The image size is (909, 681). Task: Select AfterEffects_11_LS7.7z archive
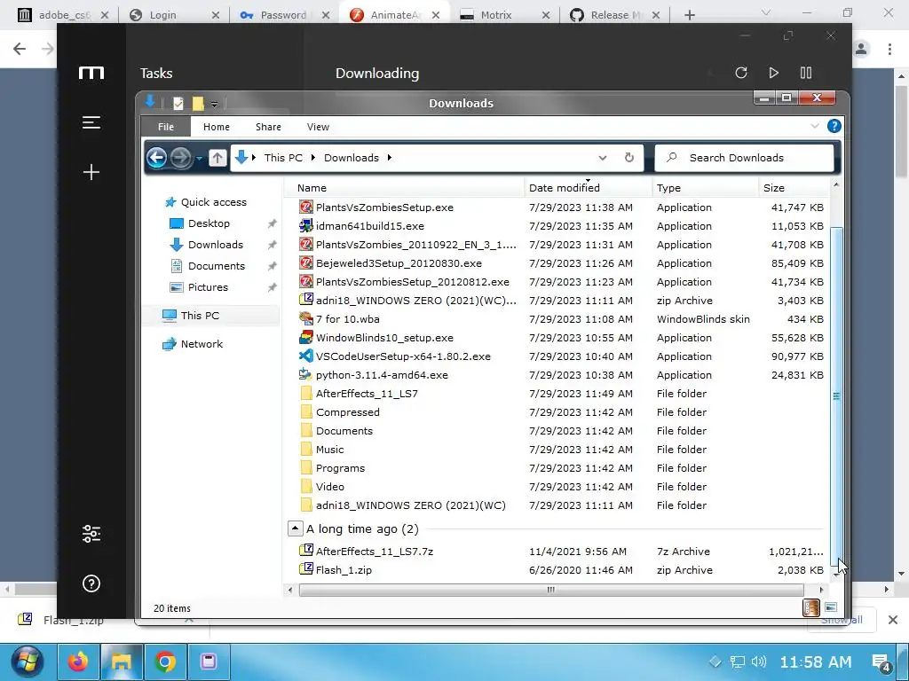tap(374, 552)
